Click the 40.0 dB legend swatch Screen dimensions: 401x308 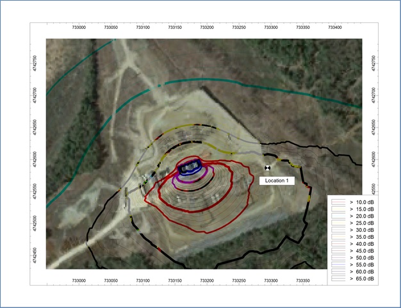click(x=339, y=244)
